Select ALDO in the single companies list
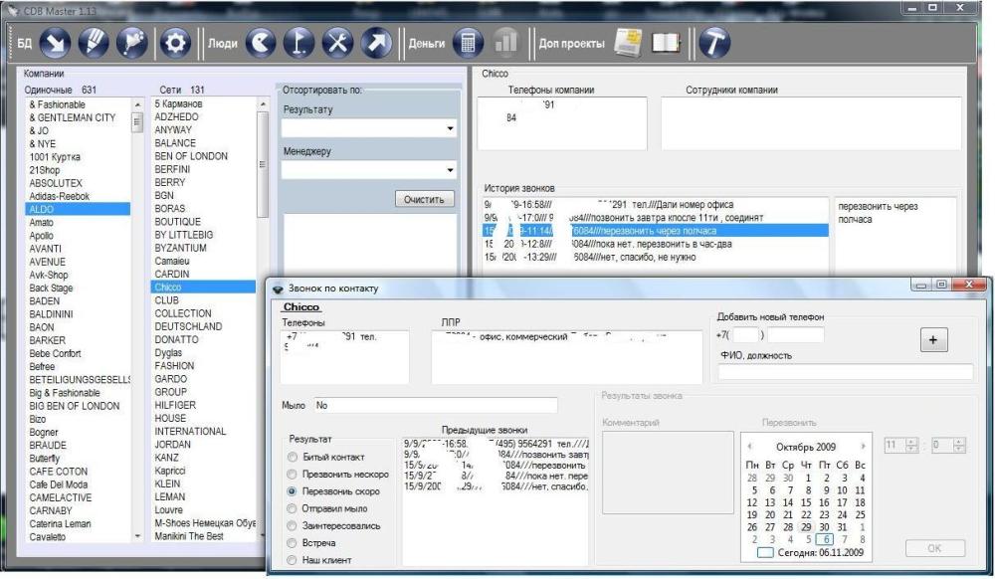Image resolution: width=995 pixels, height=579 pixels. click(42, 210)
